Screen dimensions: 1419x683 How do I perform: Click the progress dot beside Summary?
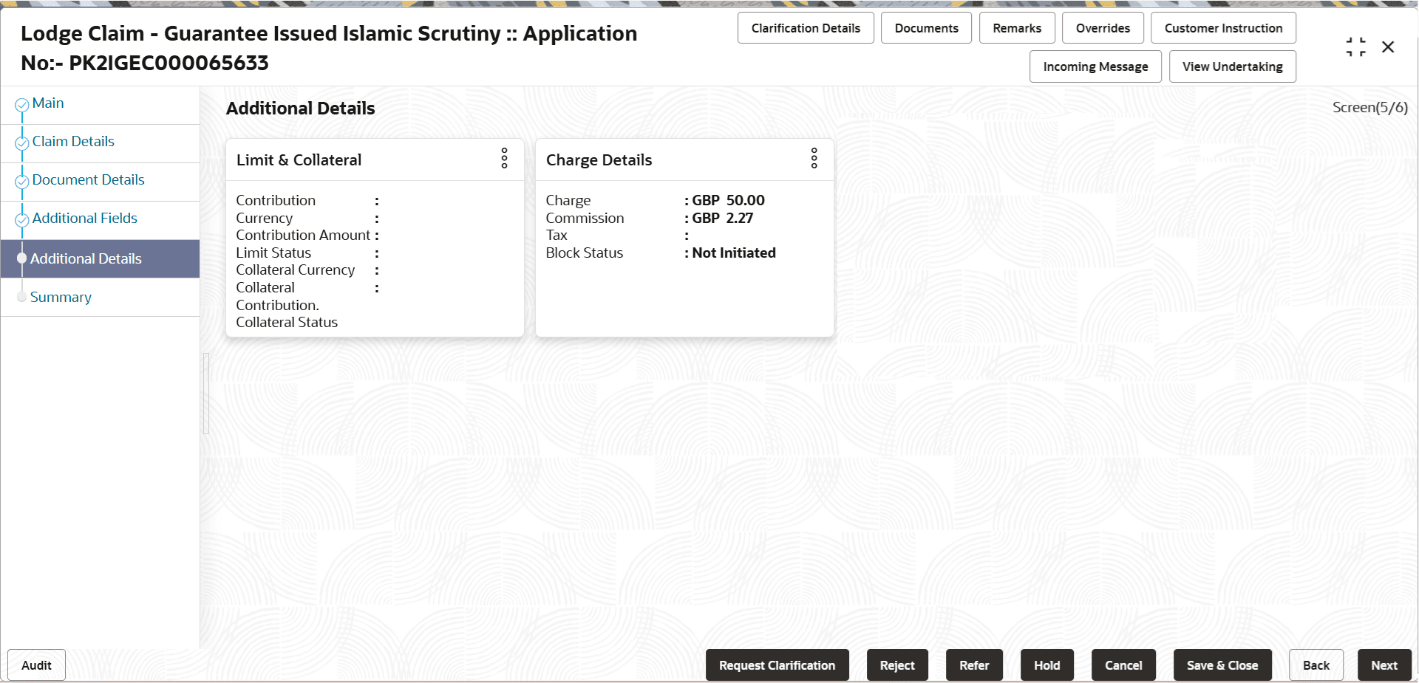pos(21,296)
